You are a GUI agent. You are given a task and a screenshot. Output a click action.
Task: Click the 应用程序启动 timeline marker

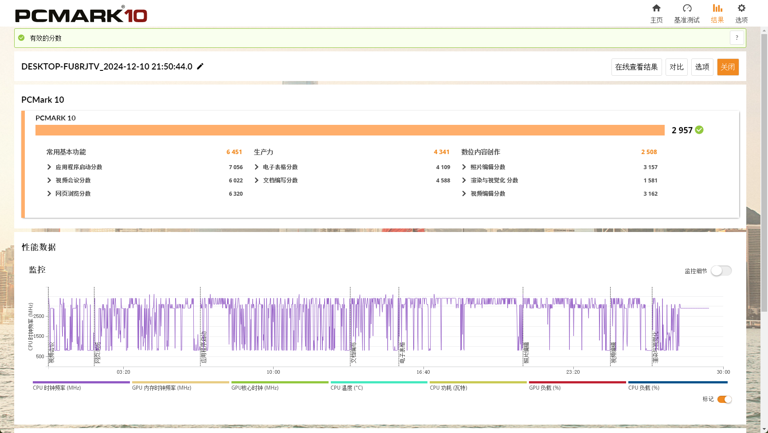coord(204,347)
